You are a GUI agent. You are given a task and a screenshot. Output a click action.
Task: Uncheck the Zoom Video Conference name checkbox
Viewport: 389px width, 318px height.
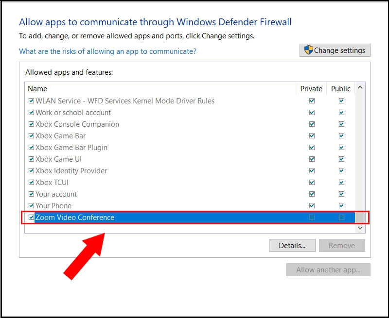pos(32,218)
